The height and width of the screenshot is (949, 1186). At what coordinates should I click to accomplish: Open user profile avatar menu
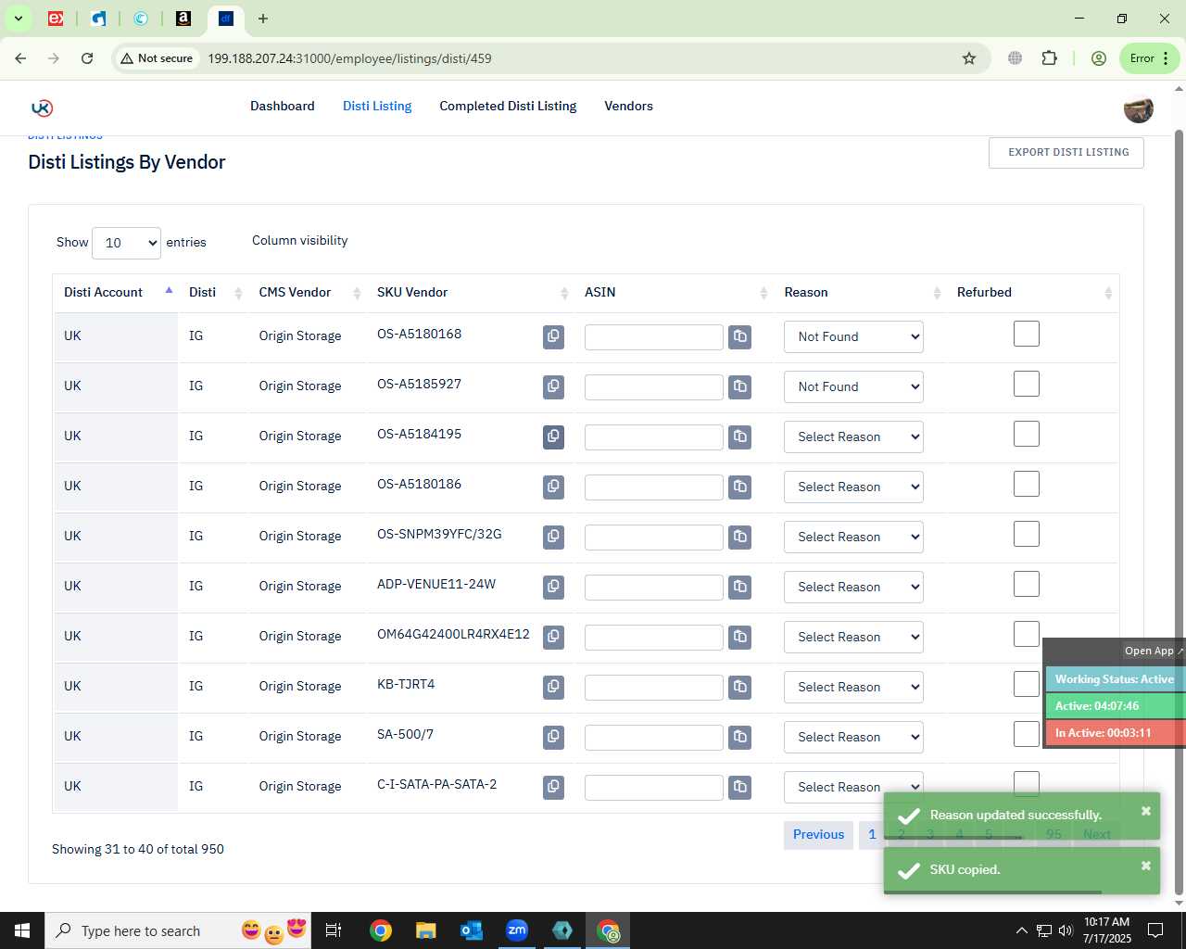pos(1138,108)
